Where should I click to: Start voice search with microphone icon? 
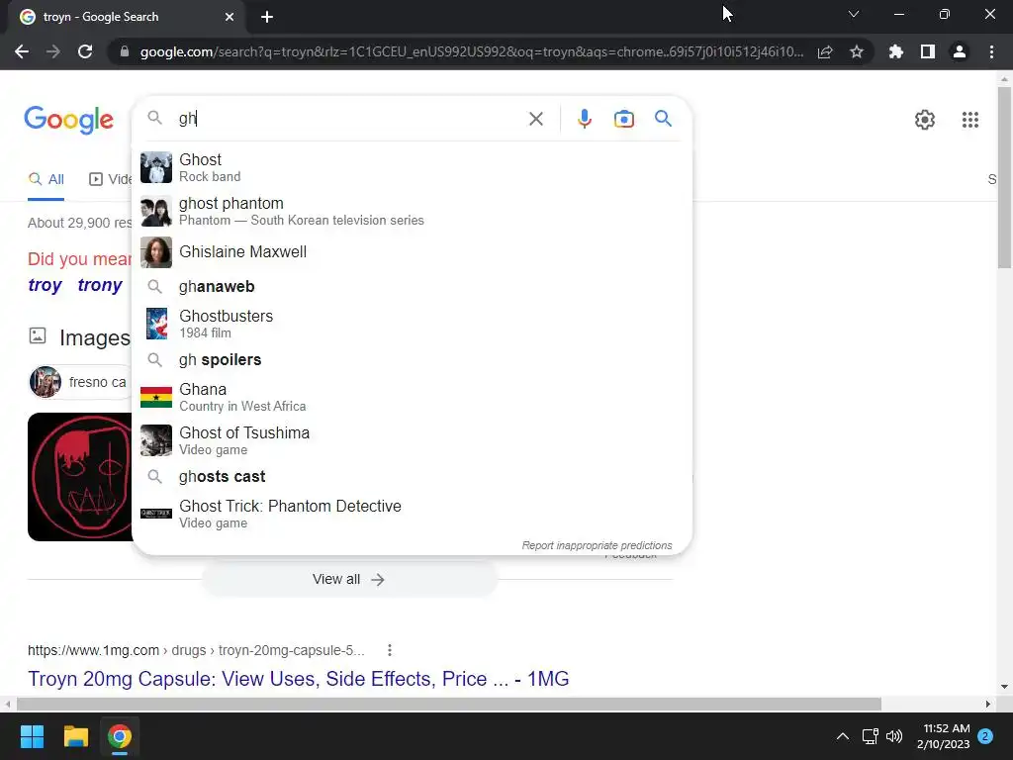pyautogui.click(x=584, y=119)
